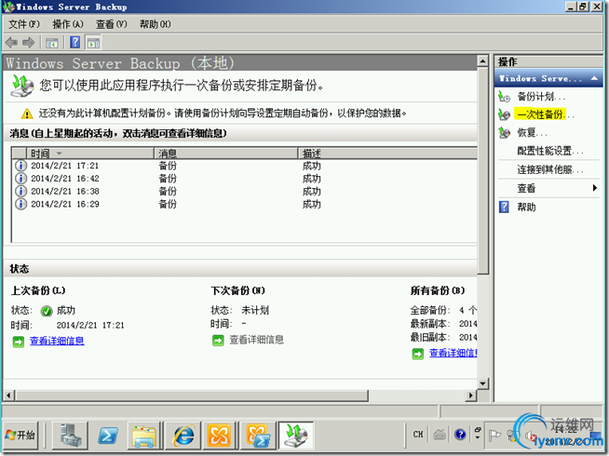This screenshot has height=456, width=609.
Task: Click the vertical scrollbar up arrow
Action: tap(482, 61)
